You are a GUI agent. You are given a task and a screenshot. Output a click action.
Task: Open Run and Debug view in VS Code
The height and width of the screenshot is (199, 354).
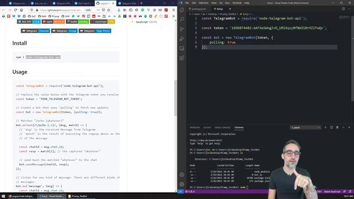click(182, 39)
